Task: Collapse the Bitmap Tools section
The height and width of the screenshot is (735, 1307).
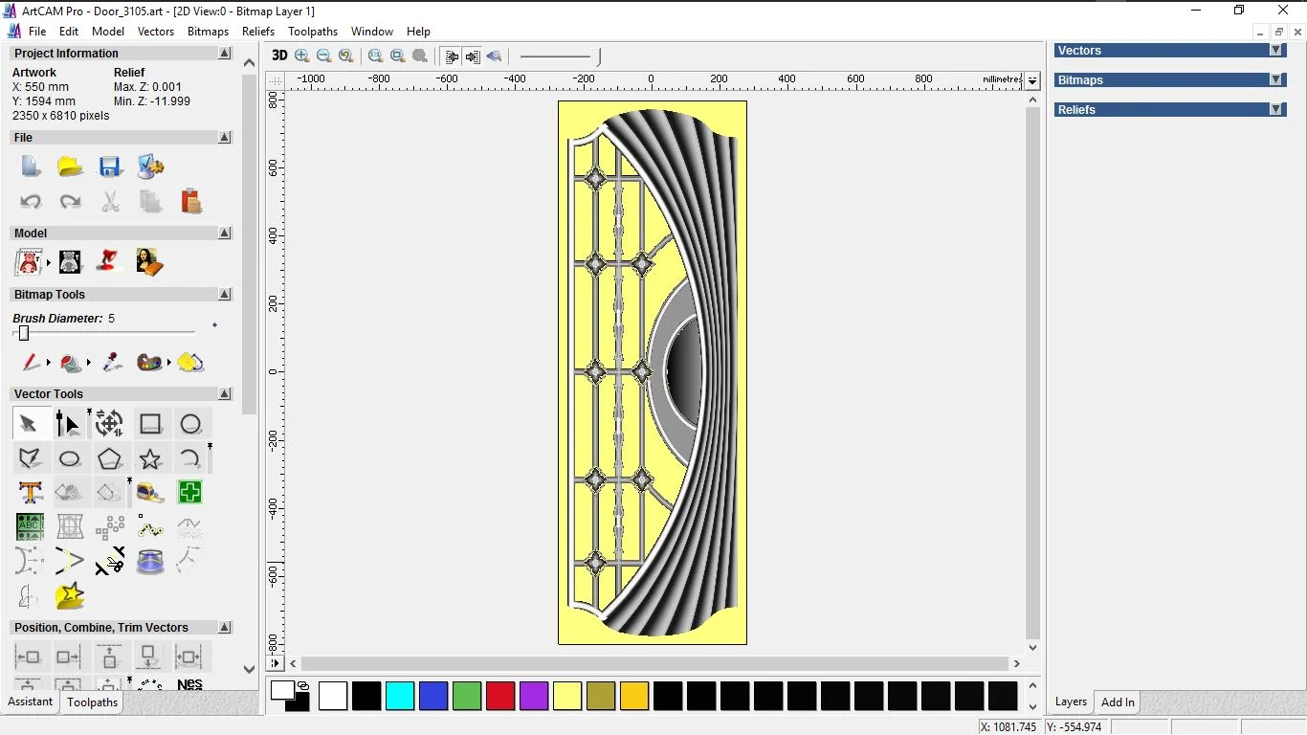Action: [225, 295]
